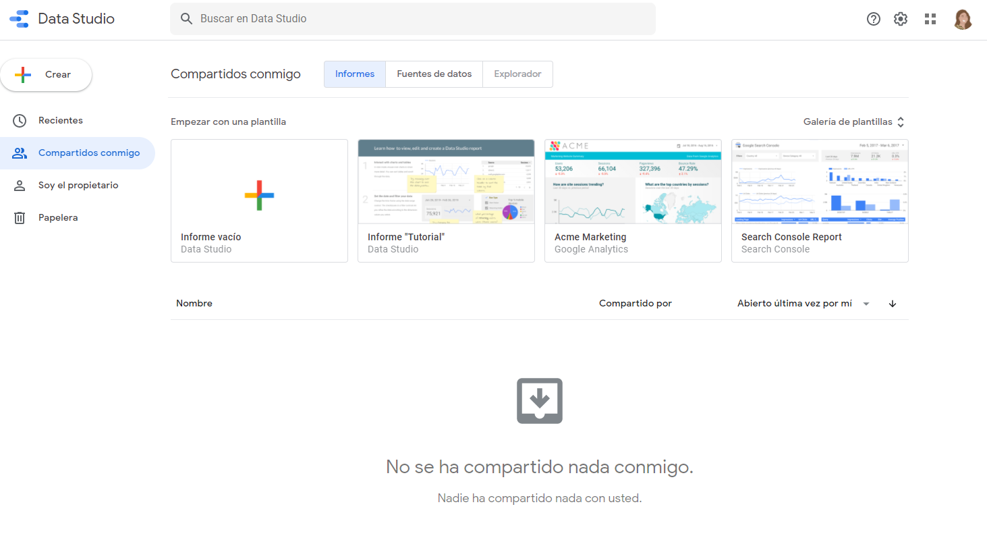Click the empty inbox download icon
The image size is (987, 542).
540,401
